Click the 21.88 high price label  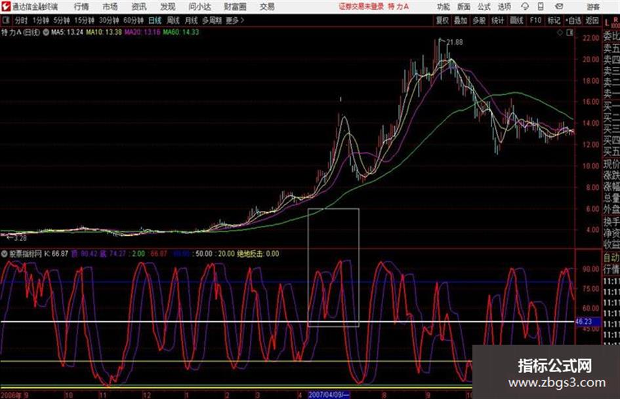pos(454,42)
